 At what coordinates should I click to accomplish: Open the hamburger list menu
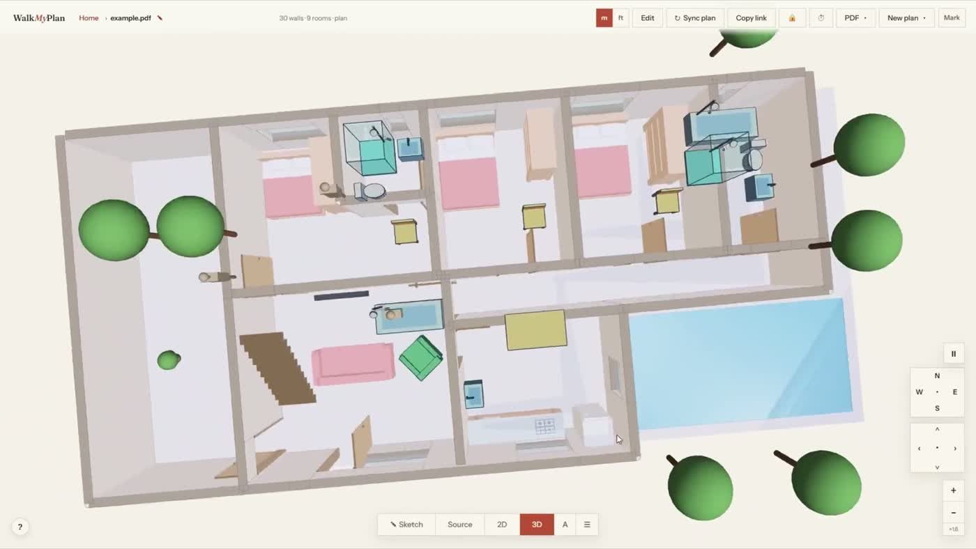587,525
